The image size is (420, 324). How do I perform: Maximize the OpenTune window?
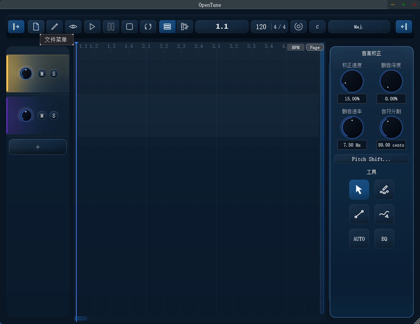[404, 5]
